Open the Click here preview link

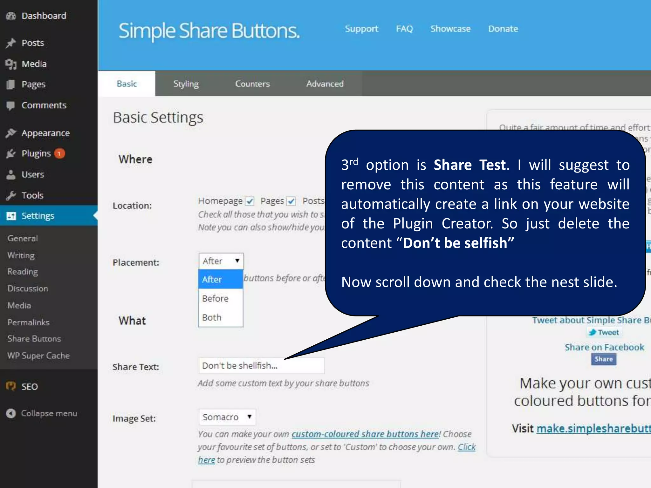click(x=466, y=447)
